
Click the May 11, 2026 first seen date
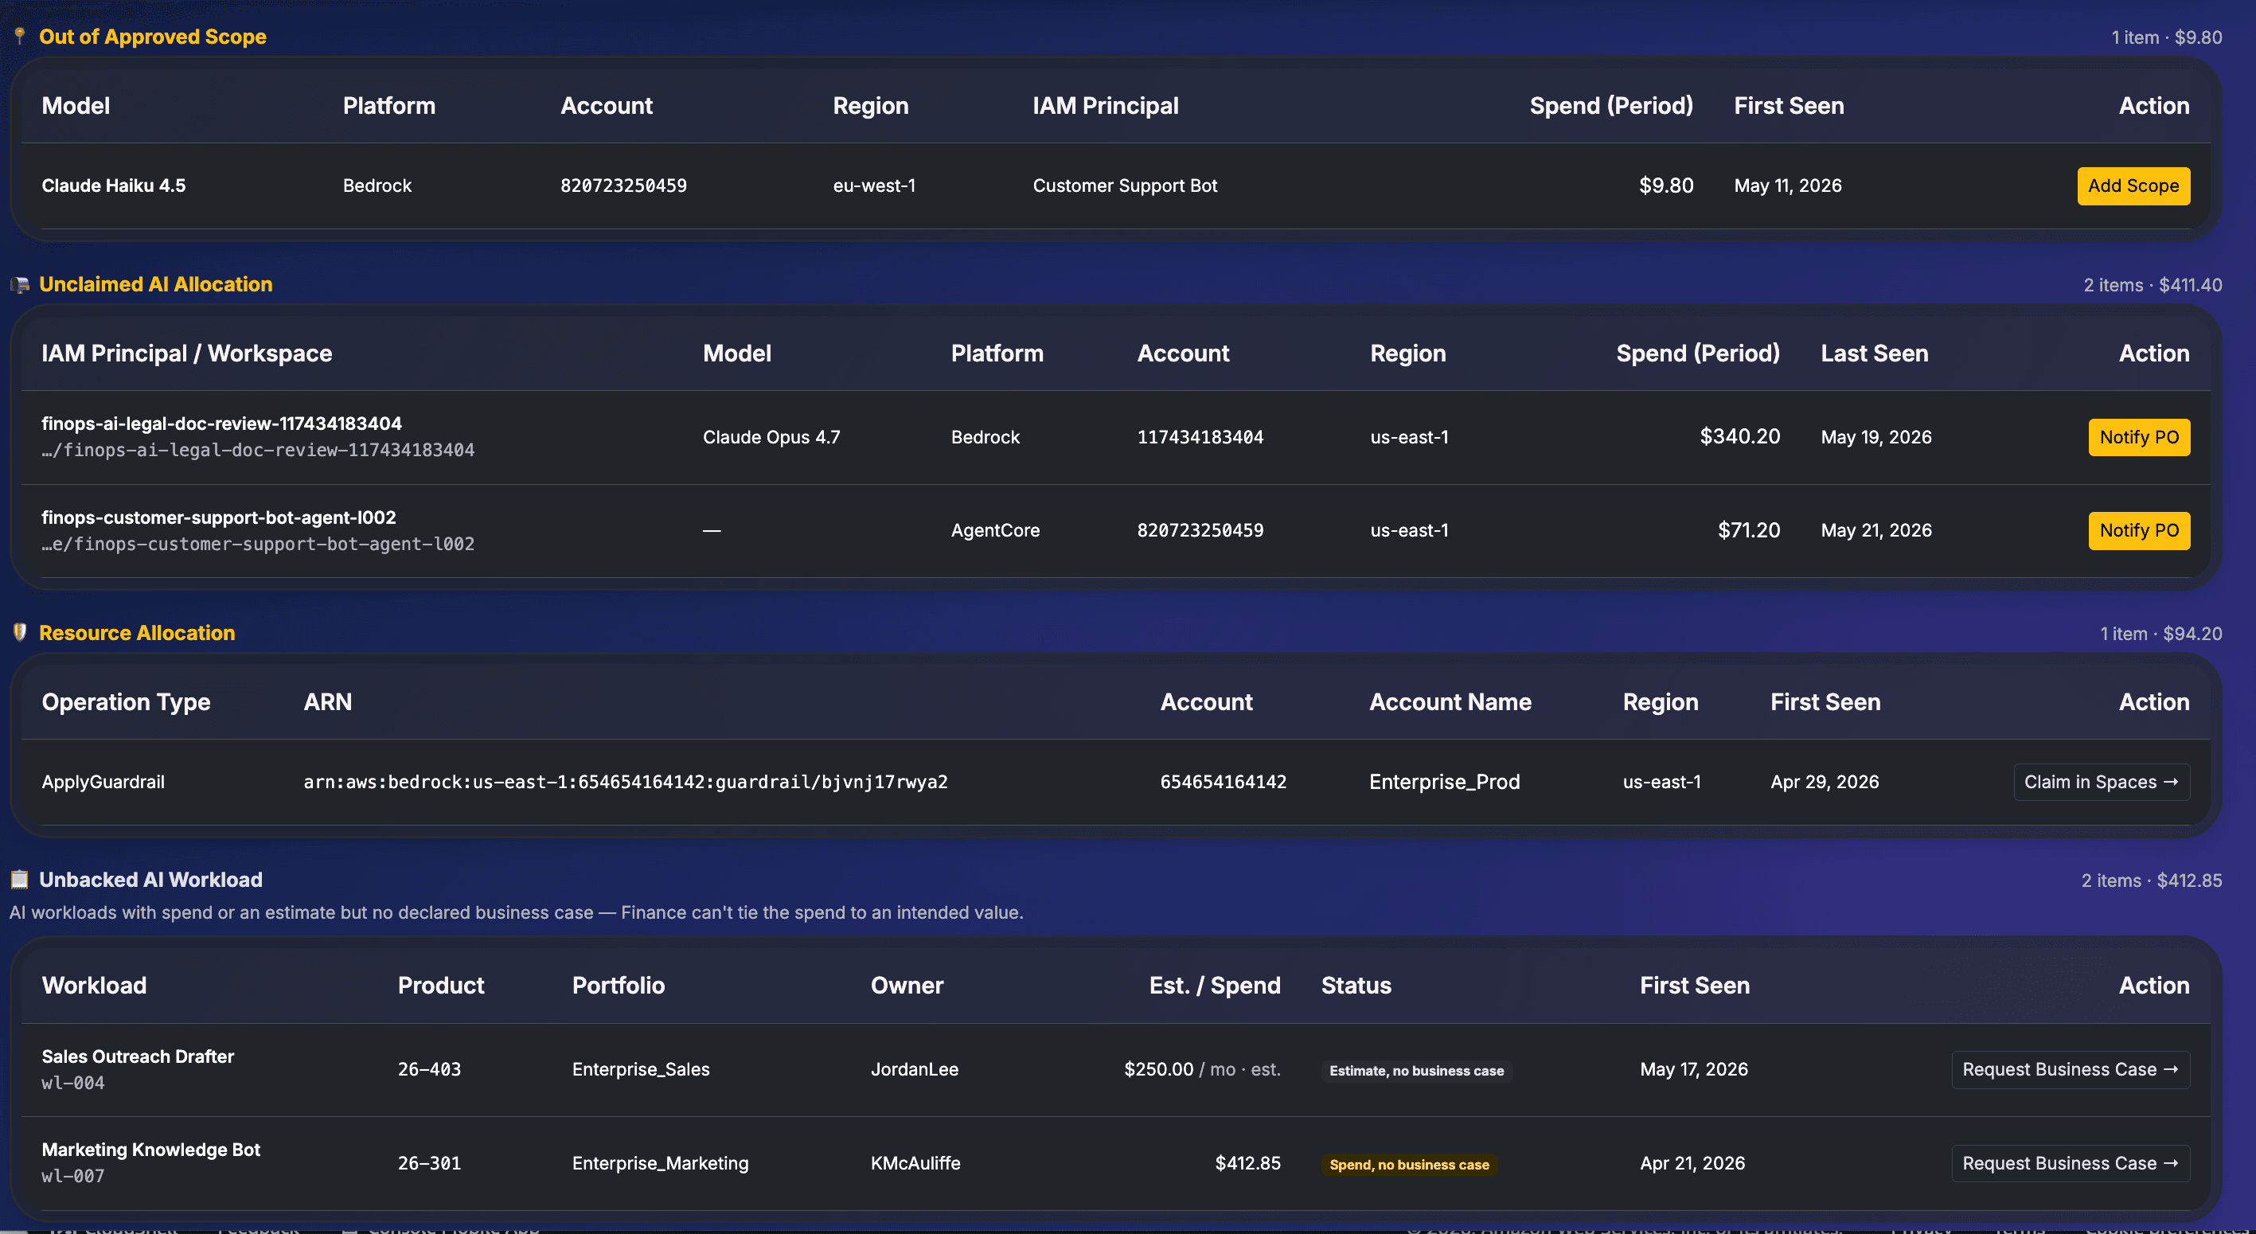coord(1787,185)
